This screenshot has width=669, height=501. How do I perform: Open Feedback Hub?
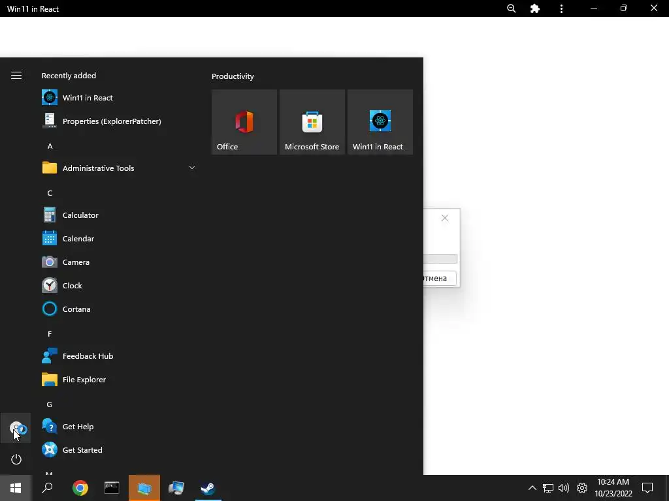click(x=119, y=356)
